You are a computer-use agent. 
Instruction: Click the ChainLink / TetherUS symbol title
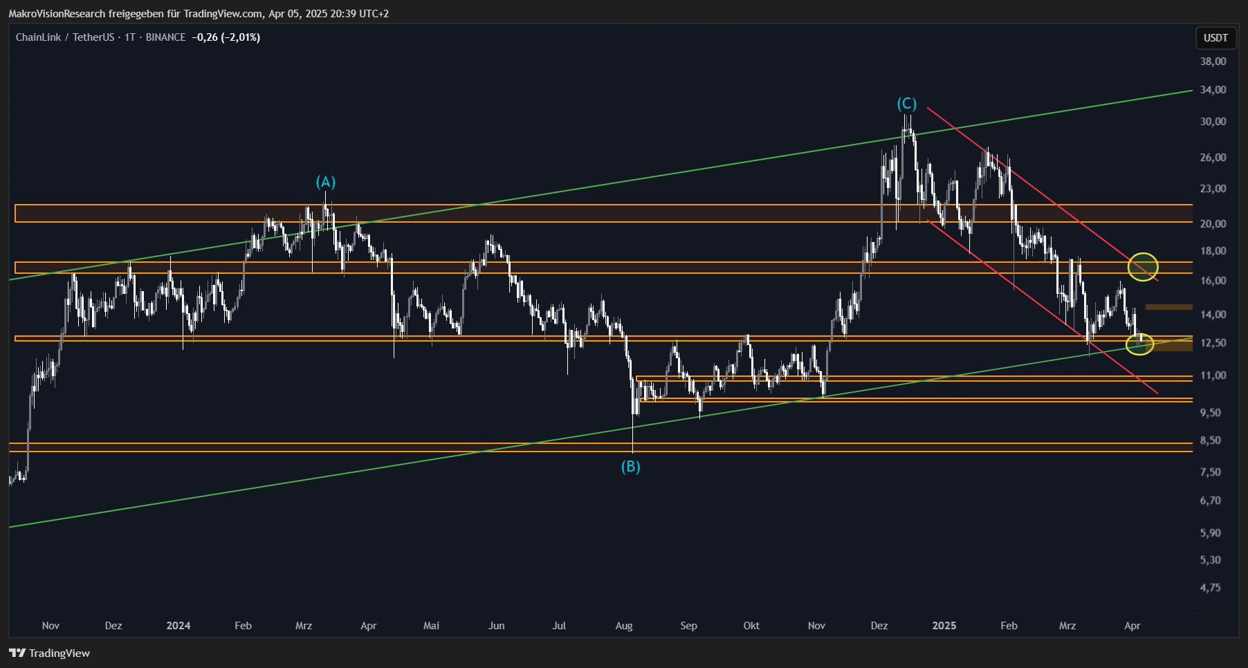pos(64,37)
